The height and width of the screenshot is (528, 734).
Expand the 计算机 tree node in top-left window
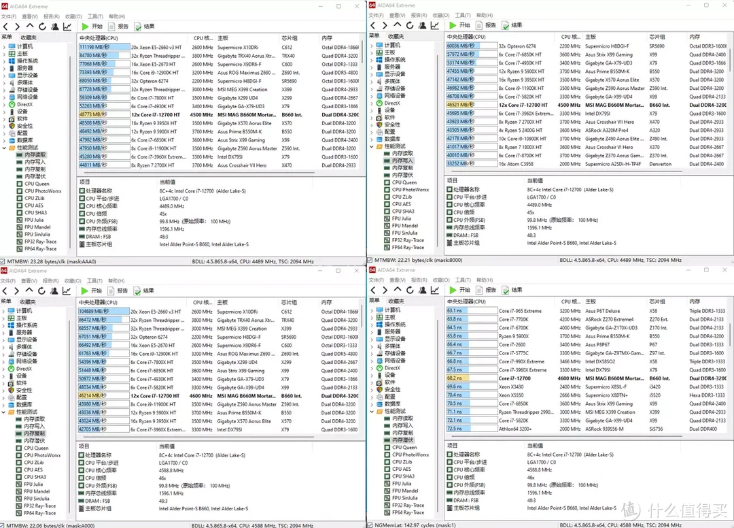pyautogui.click(x=4, y=46)
